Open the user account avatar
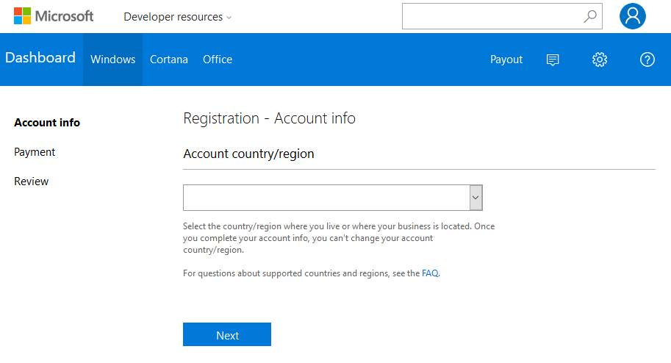 632,16
